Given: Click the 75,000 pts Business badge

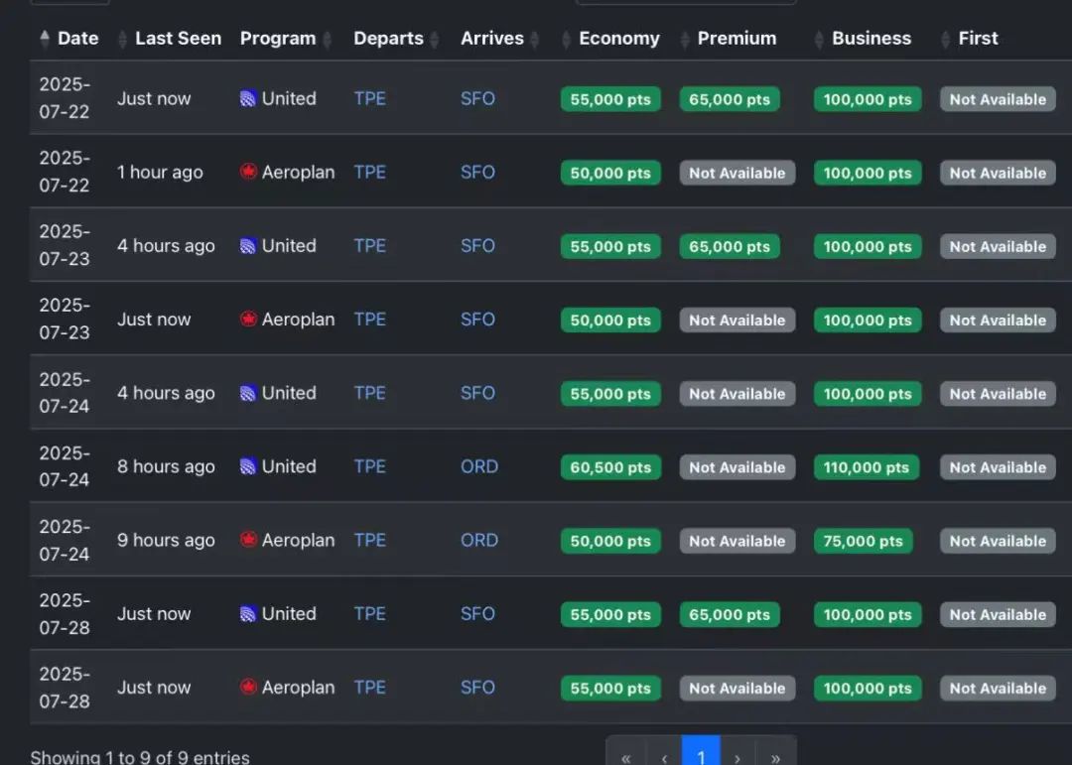Looking at the screenshot, I should 863,541.
